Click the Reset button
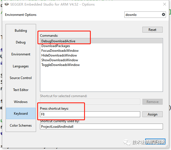Image resolution: width=171 pixels, height=150 pixels. pos(152,29)
